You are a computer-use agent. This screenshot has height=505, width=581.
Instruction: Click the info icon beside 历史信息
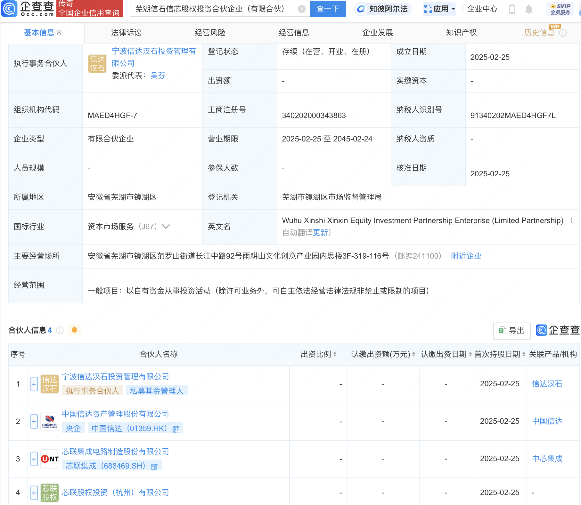tap(563, 33)
